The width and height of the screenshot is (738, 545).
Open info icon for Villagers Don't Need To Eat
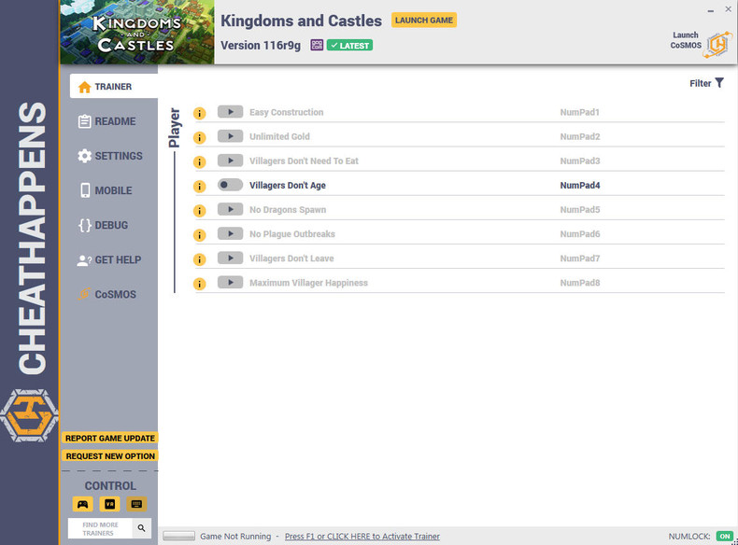(200, 162)
